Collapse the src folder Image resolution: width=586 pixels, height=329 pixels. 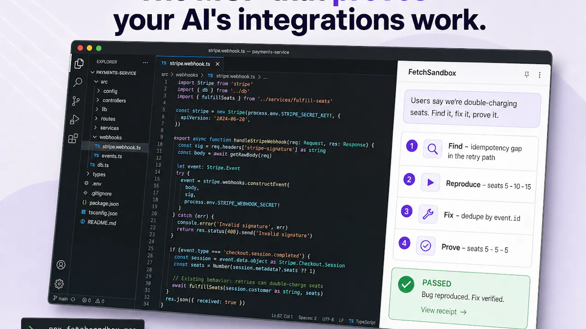click(102, 82)
